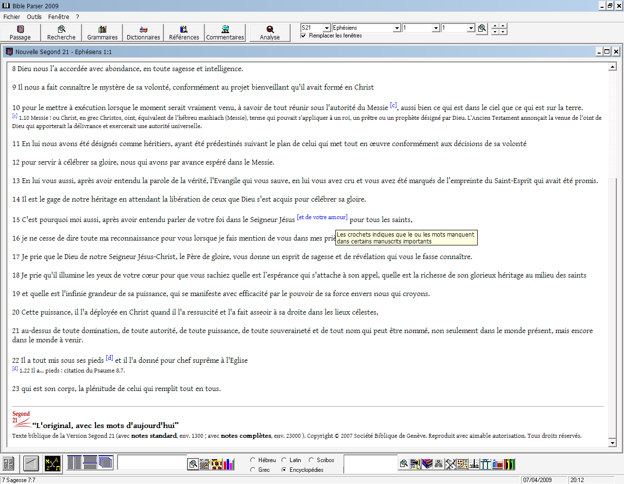624x484 pixels.
Task: Click the two-page document icon in the bottom bar
Action: [8, 463]
